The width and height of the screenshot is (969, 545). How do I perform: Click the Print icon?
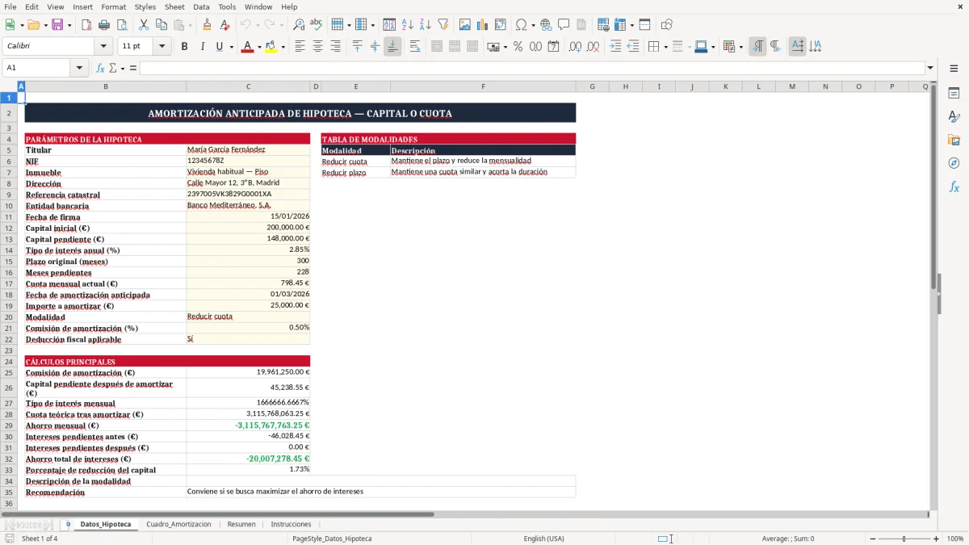pyautogui.click(x=103, y=25)
